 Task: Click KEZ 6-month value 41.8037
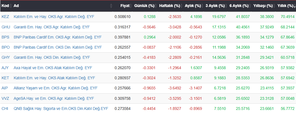(x=243, y=17)
